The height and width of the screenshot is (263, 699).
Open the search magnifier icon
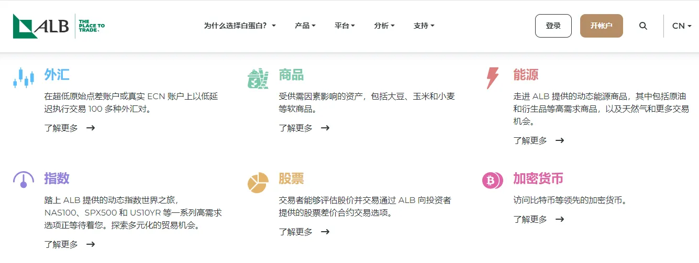pyautogui.click(x=643, y=26)
